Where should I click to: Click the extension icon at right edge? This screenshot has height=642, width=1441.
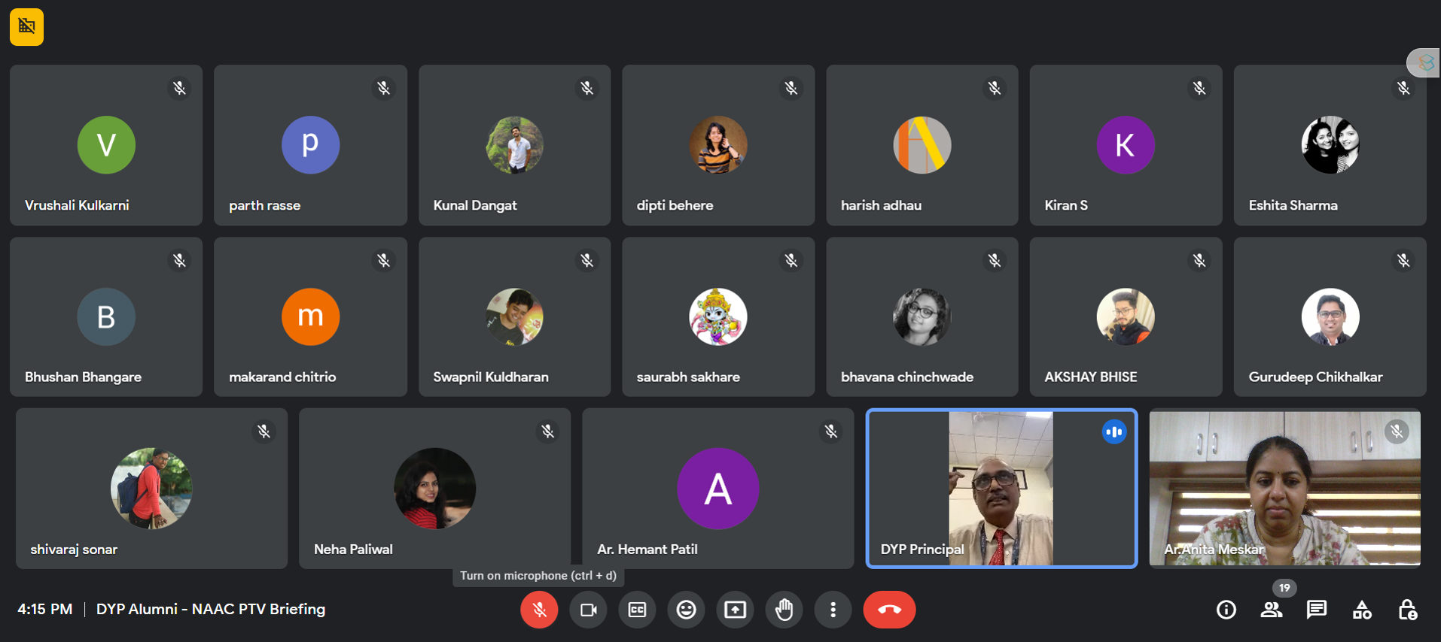click(1425, 63)
